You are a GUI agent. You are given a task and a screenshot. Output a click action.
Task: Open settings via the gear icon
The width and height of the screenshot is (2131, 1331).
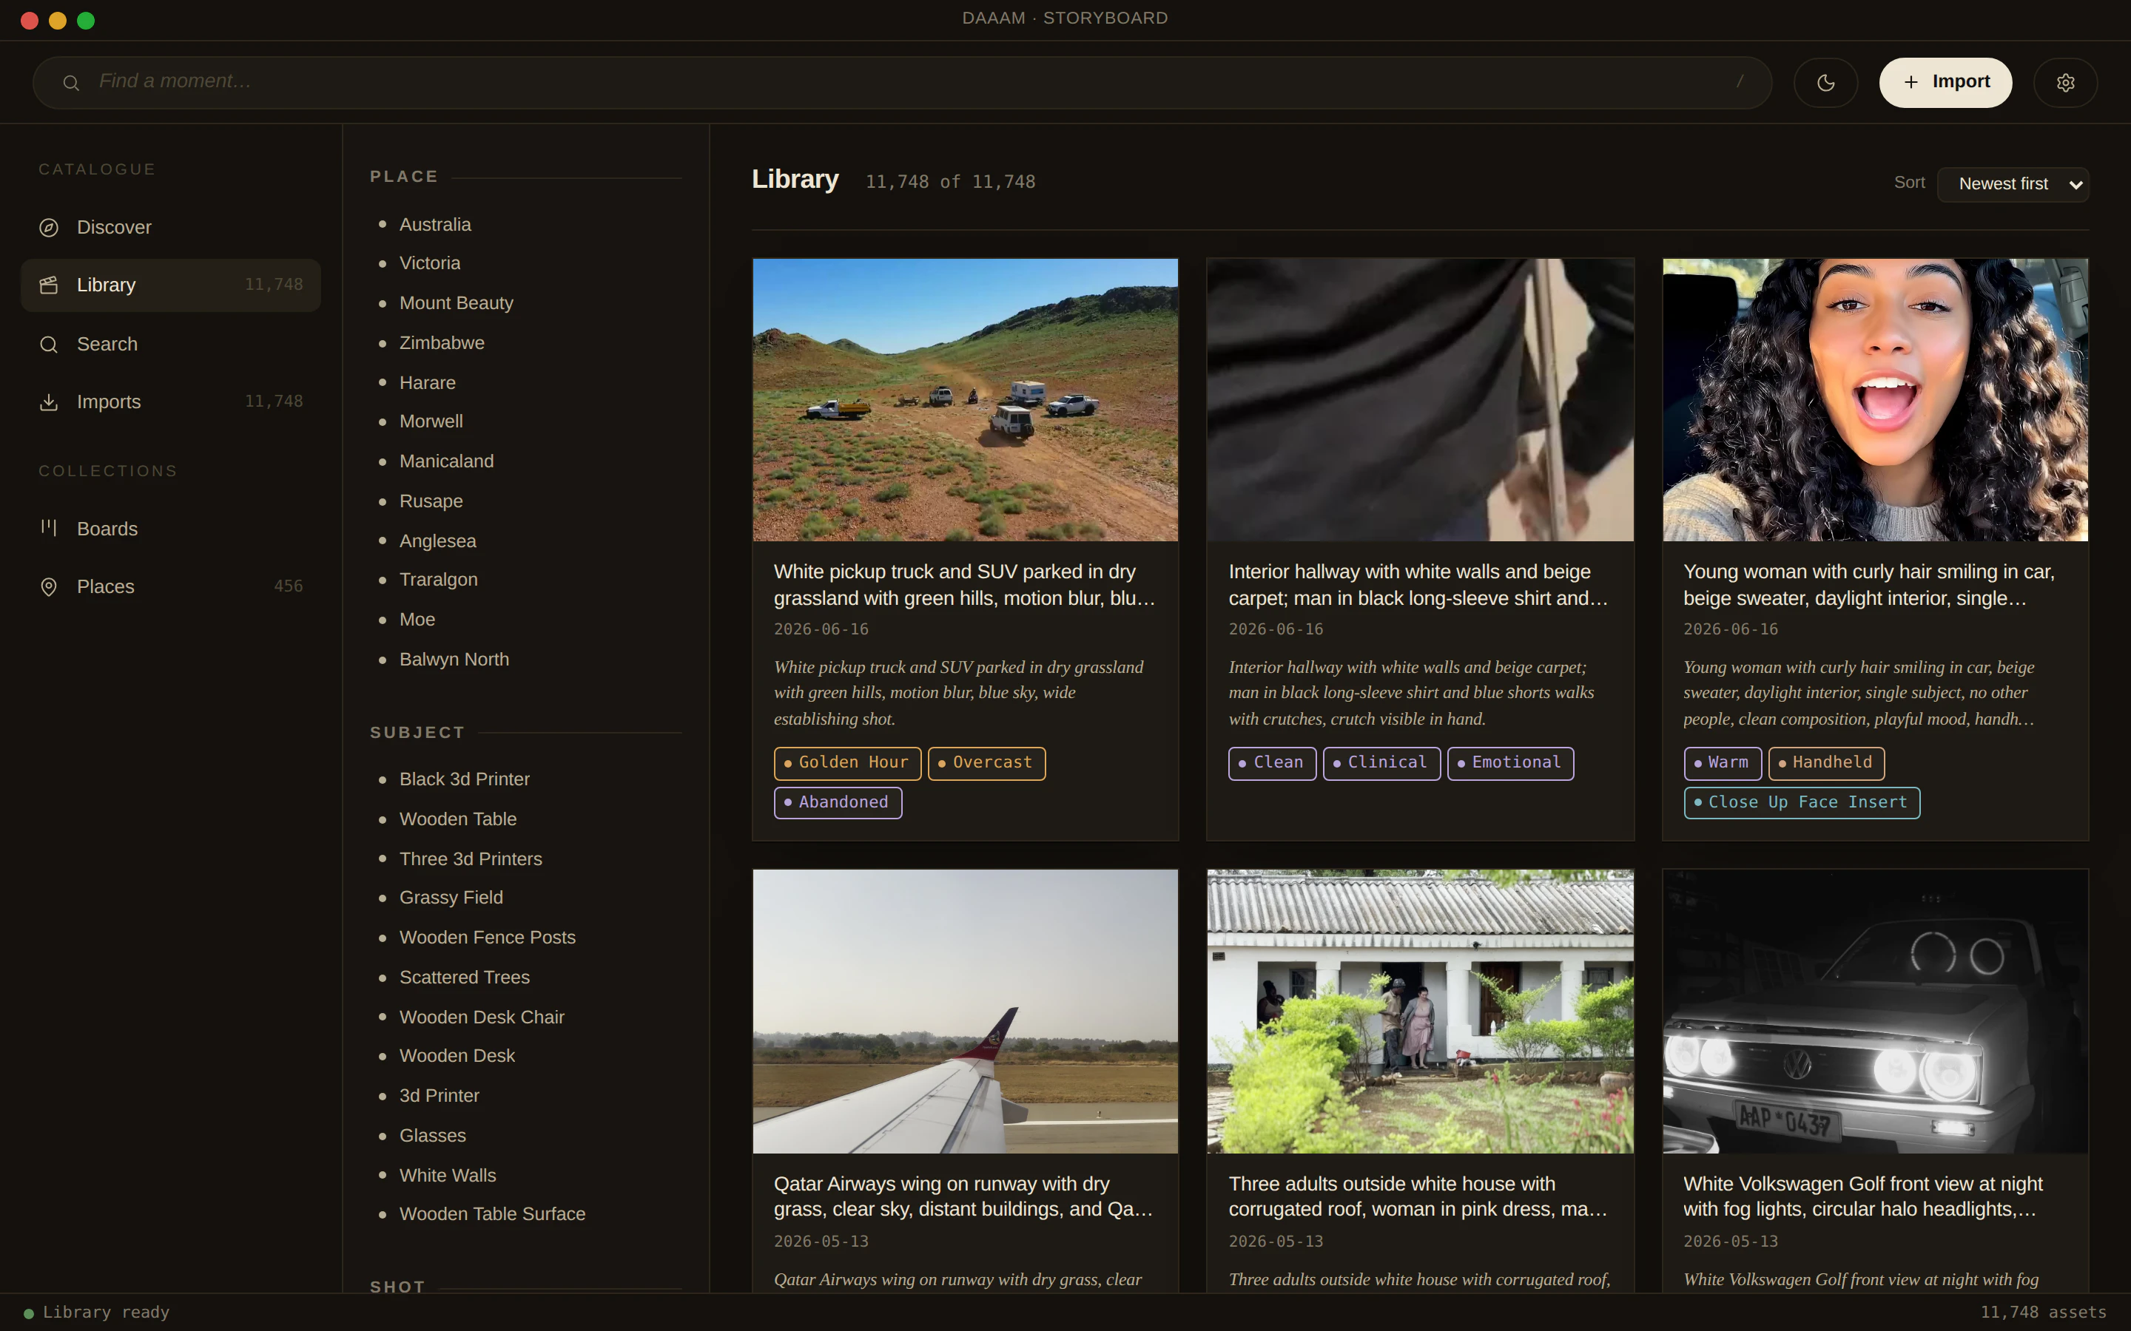(x=2065, y=83)
